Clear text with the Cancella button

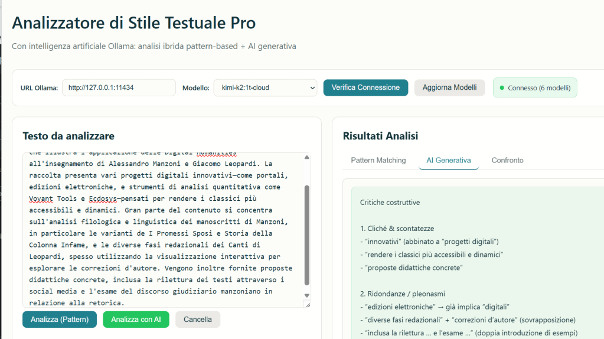pyautogui.click(x=198, y=320)
